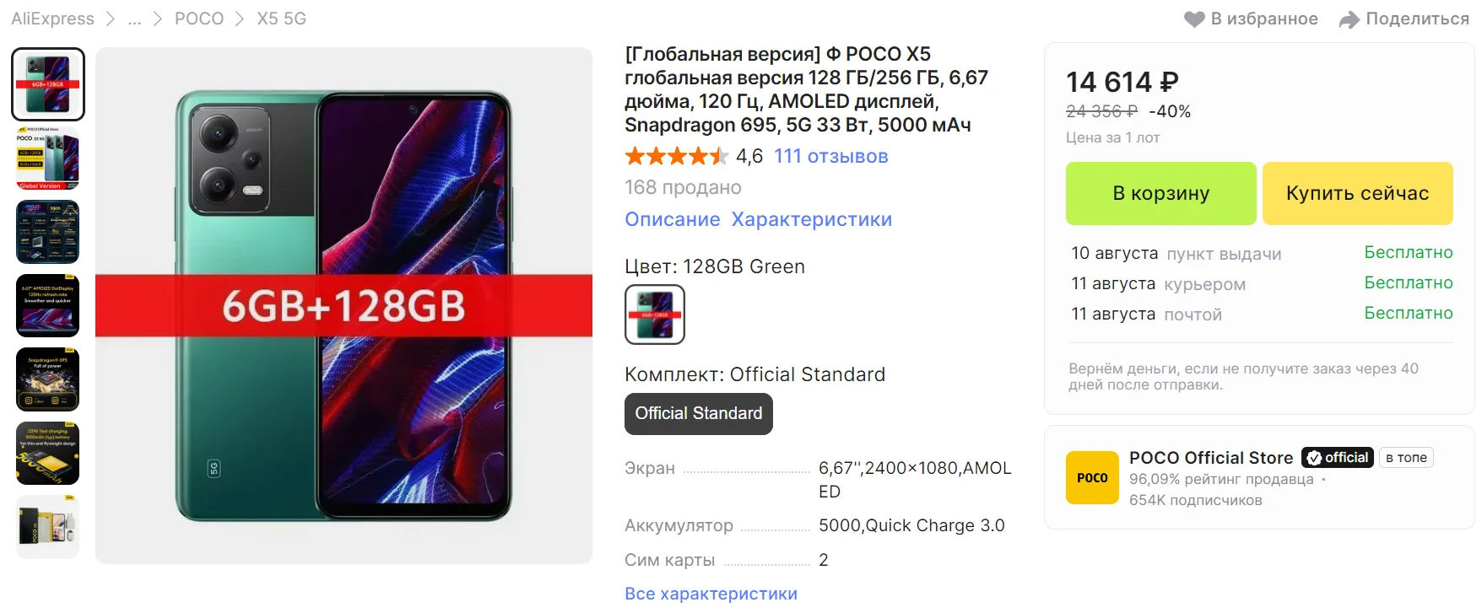Expand Все характеристики link
1482x613 pixels.
[711, 594]
